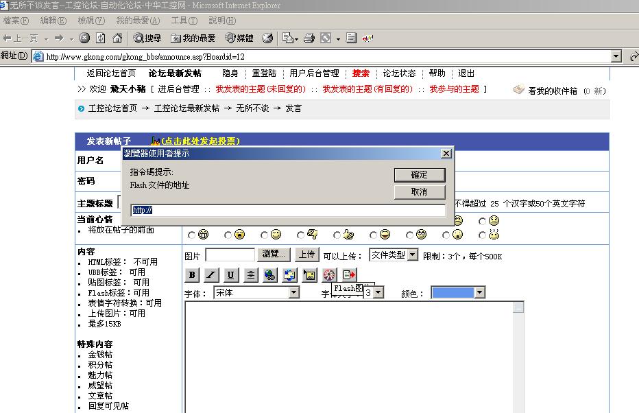This screenshot has height=413, width=639.
Task: Go to the Home page icon
Action: [117, 38]
